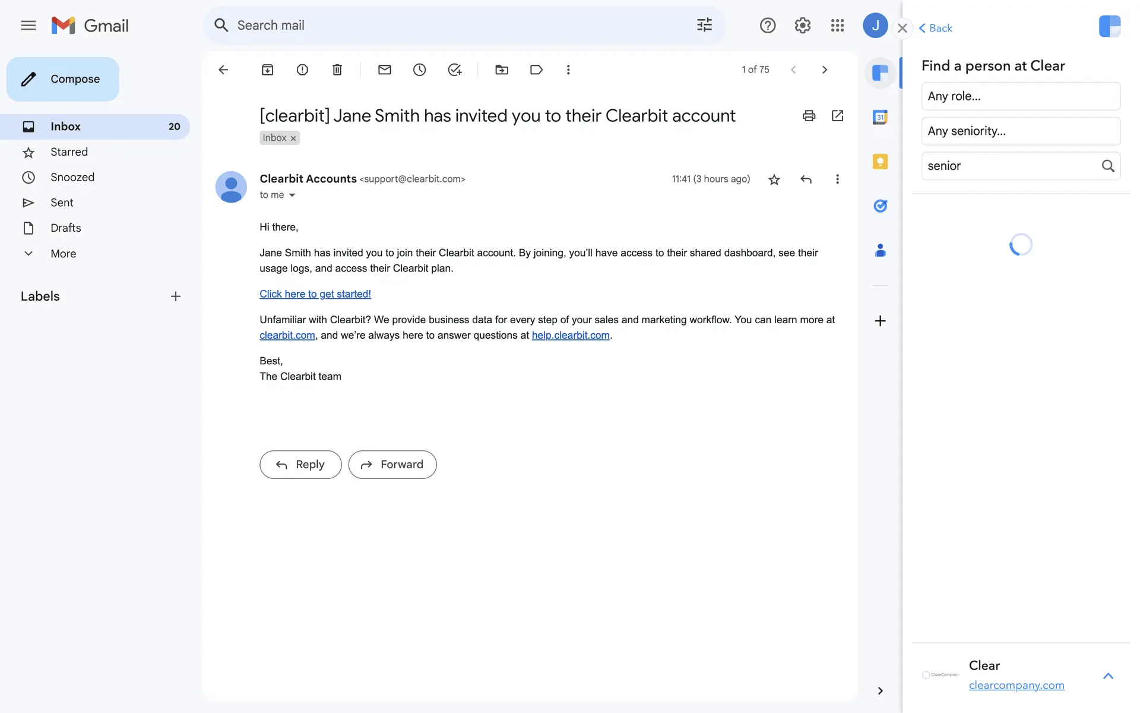Image resolution: width=1140 pixels, height=713 pixels.
Task: Report this email as spam
Action: (302, 70)
